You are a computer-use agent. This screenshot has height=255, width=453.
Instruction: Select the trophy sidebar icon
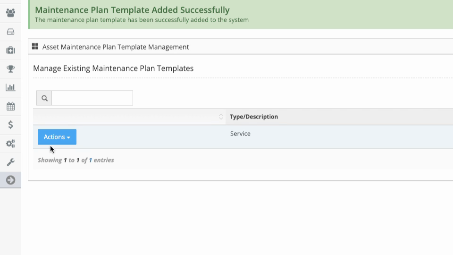coord(11,69)
